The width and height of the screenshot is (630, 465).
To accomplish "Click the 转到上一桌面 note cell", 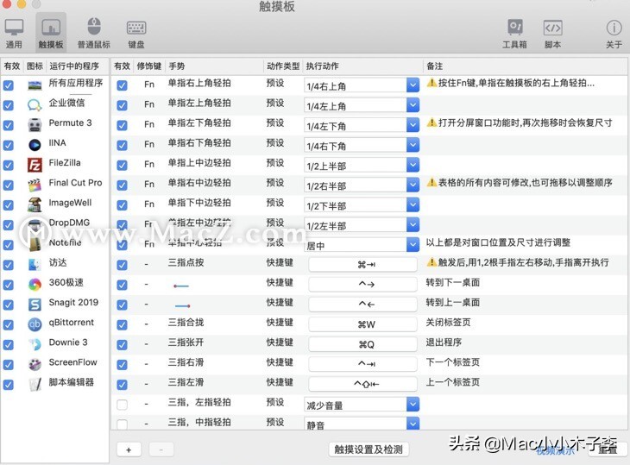I will [453, 302].
